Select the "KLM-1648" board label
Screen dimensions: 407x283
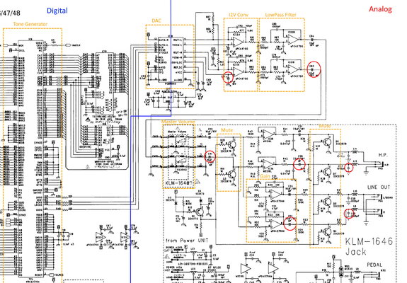coord(178,183)
